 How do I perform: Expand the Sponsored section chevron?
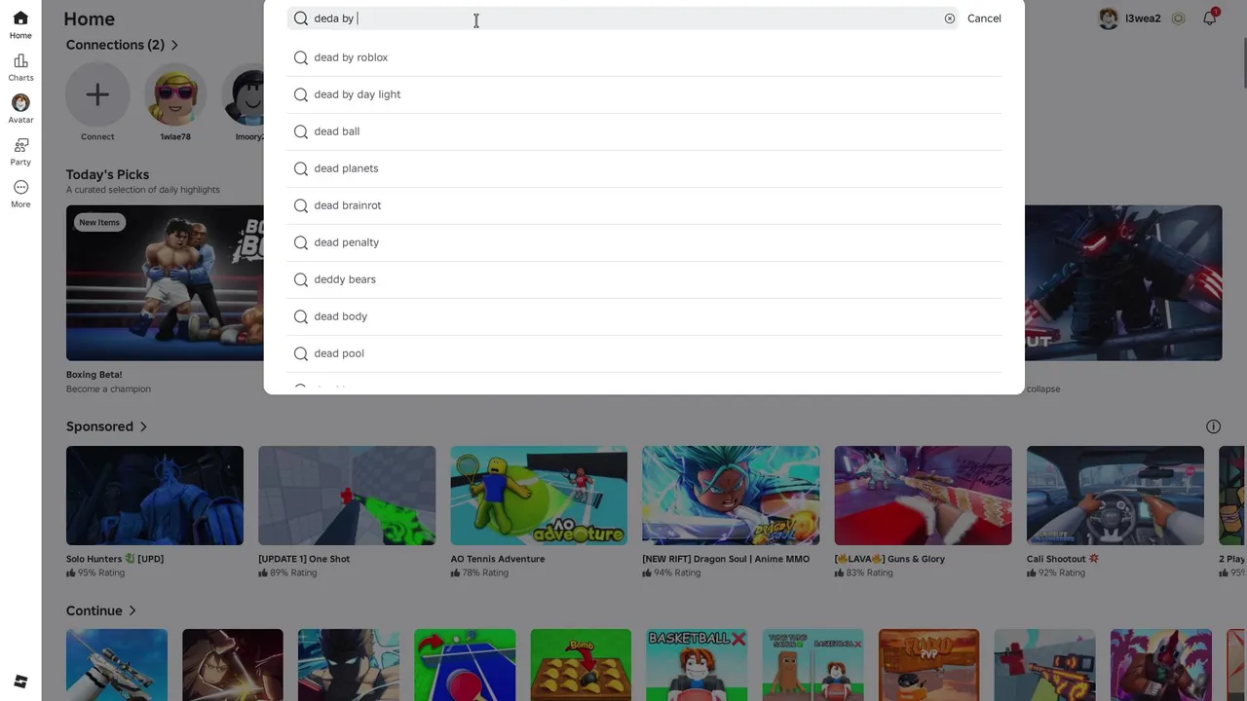143,426
